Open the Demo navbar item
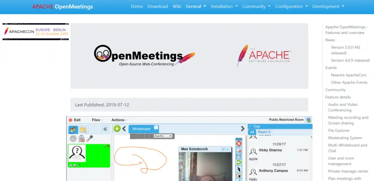Screen dimensions: 374x181 tap(137, 7)
